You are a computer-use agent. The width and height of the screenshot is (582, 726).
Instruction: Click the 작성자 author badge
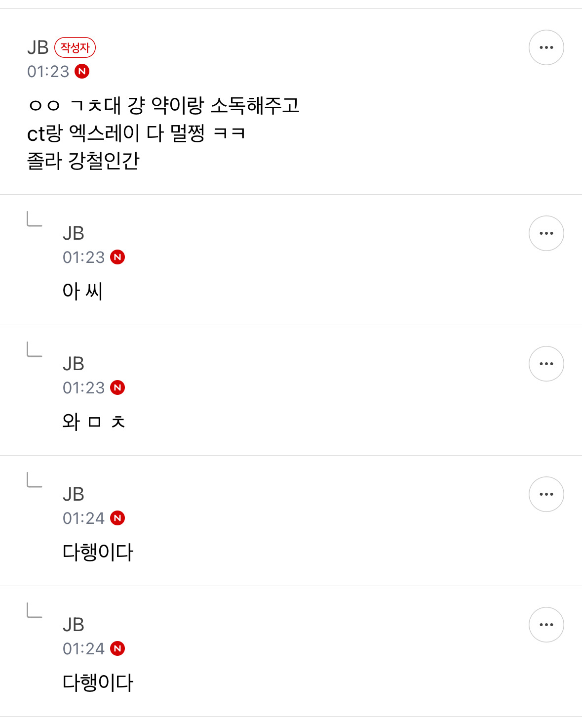[x=75, y=47]
